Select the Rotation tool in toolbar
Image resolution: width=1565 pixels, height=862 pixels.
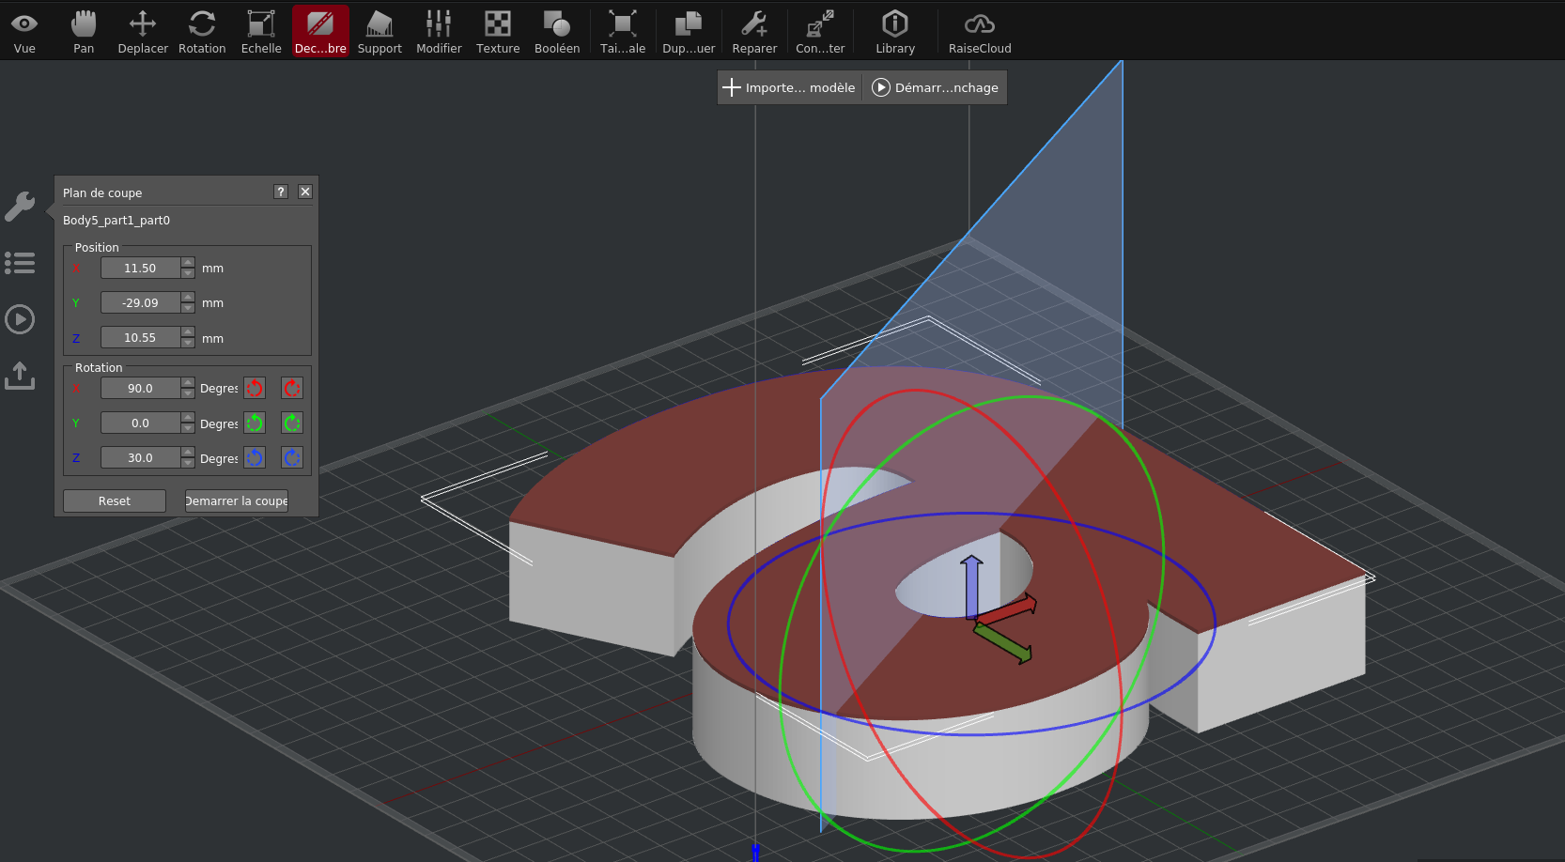pyautogui.click(x=202, y=32)
